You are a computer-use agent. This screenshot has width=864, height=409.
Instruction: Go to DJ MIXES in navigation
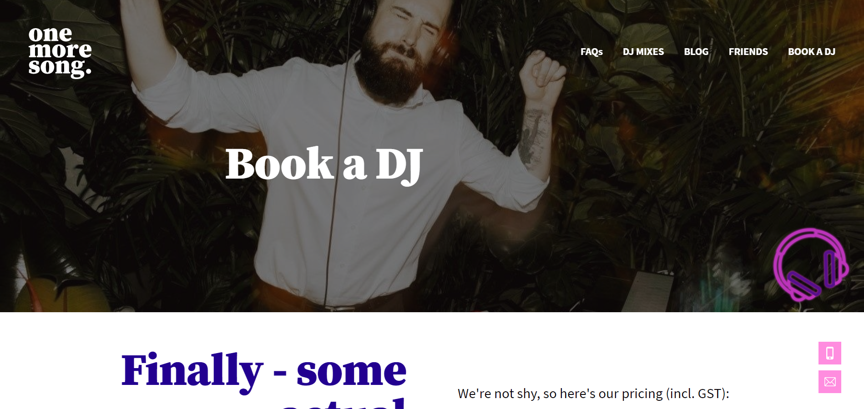pos(643,52)
